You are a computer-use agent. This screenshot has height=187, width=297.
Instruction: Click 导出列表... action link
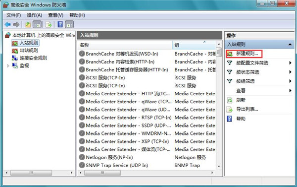[247, 109]
